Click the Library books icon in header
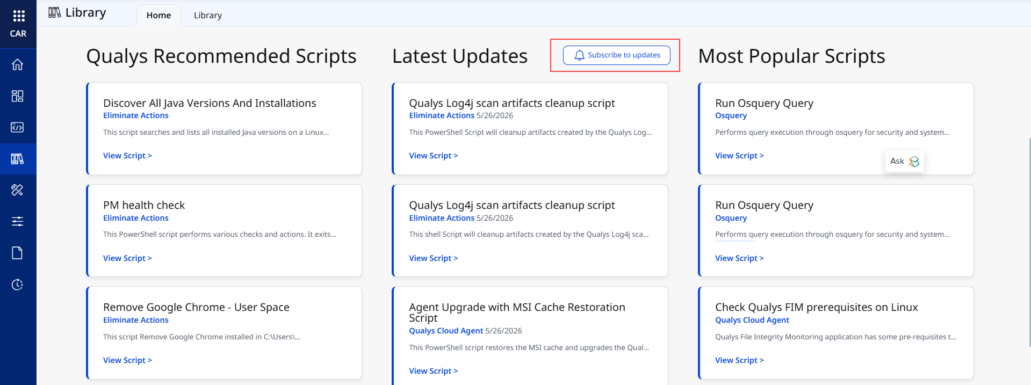The image size is (1031, 385). pos(54,12)
